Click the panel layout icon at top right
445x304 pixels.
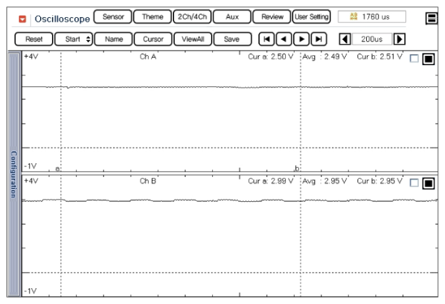(432, 18)
